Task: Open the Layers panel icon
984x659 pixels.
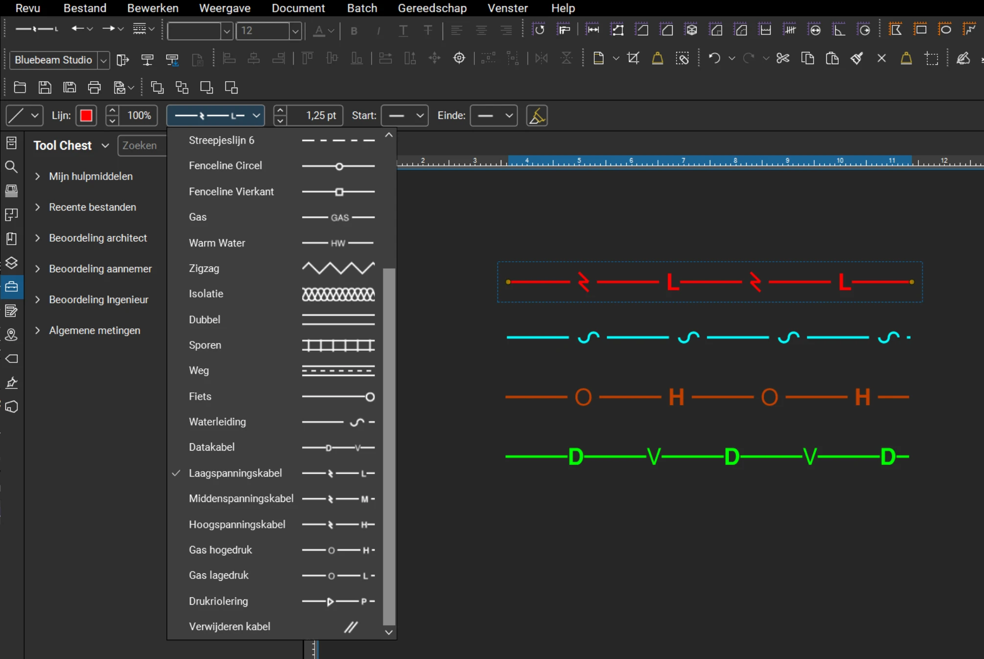Action: 11,263
